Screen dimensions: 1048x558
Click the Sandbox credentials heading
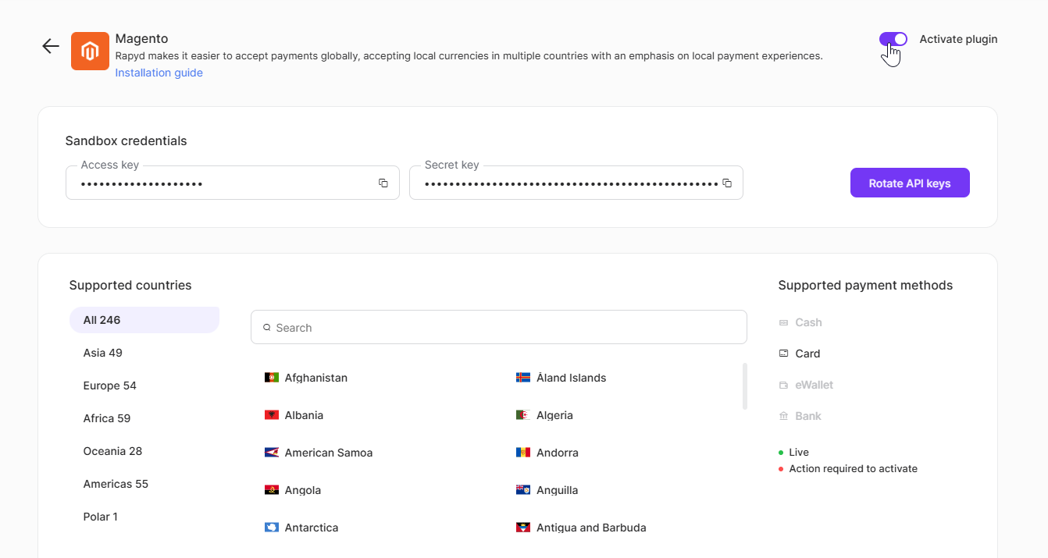(127, 141)
